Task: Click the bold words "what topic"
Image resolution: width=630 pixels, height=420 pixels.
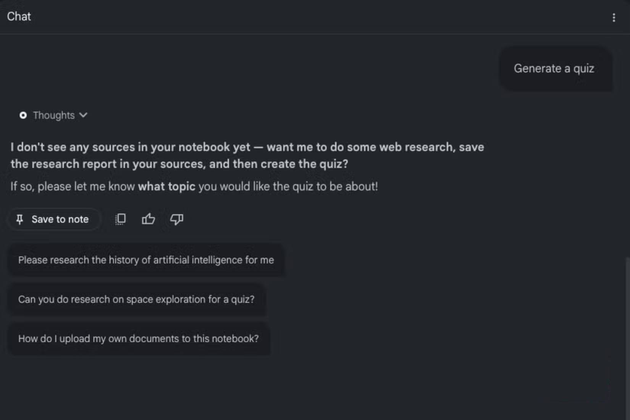Action: click(166, 186)
